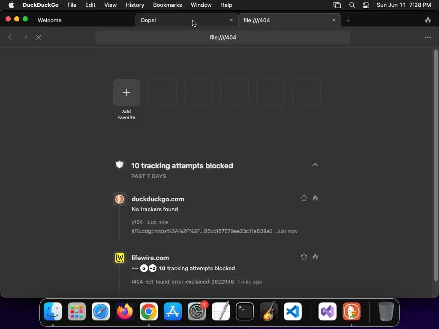This screenshot has height=329, width=439.
Task: Open the File menu
Action: (72, 5)
